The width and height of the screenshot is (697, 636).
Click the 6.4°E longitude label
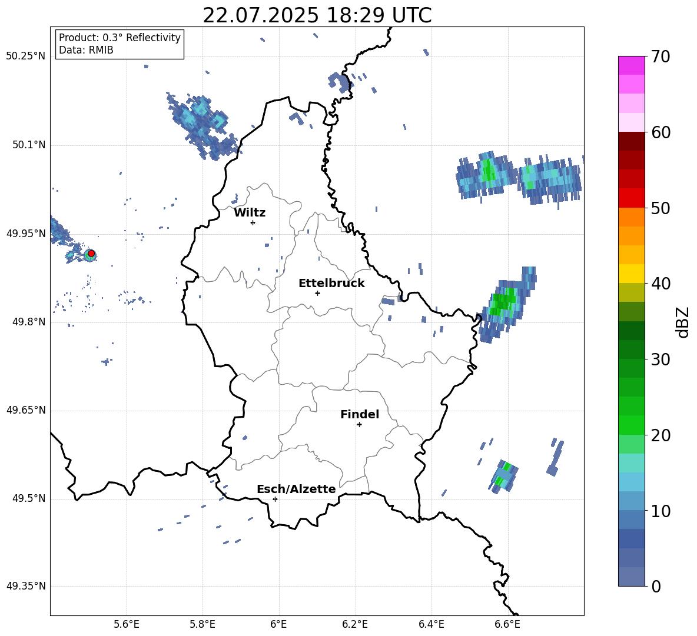pyautogui.click(x=431, y=624)
